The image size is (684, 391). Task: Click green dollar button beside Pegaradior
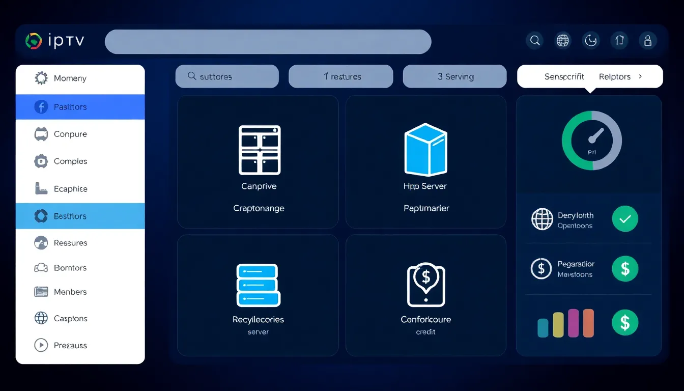coord(624,268)
